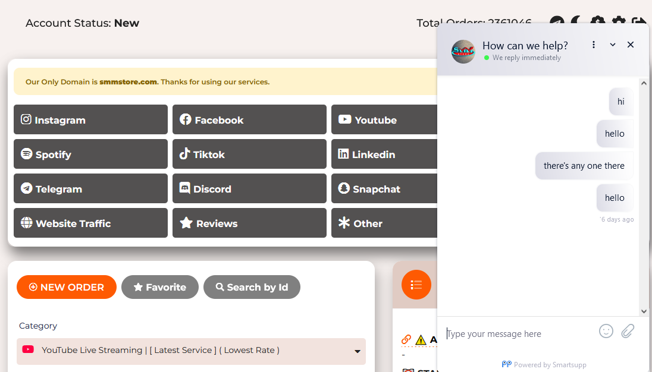Select the Snapchat category button
This screenshot has height=372, width=652.
(x=384, y=188)
